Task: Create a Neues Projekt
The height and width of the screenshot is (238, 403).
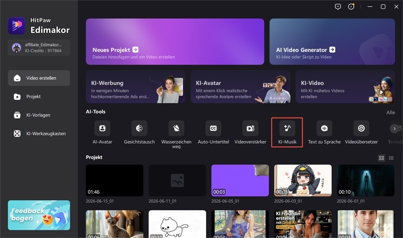Action: [175, 42]
